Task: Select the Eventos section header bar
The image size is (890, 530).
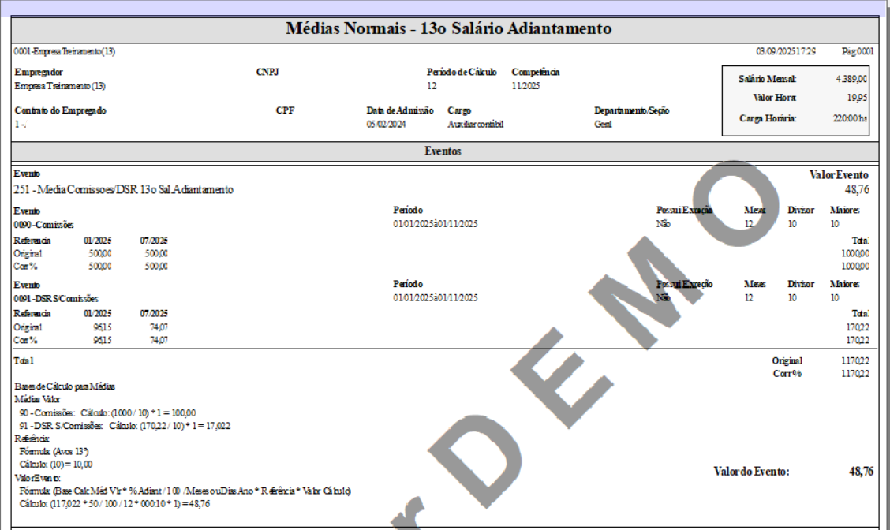Action: (444, 151)
